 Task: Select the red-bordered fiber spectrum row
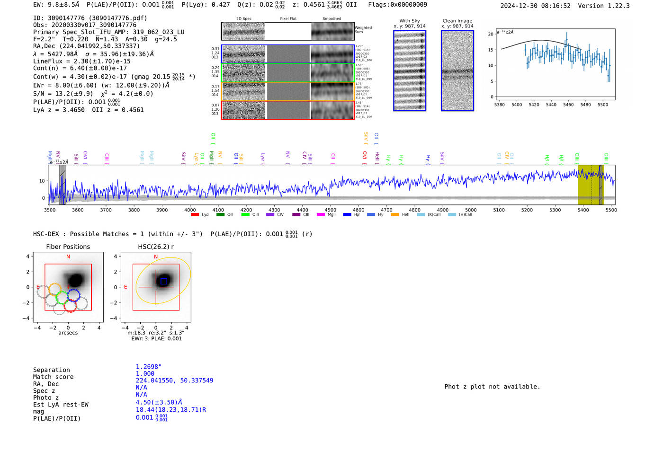pos(287,110)
